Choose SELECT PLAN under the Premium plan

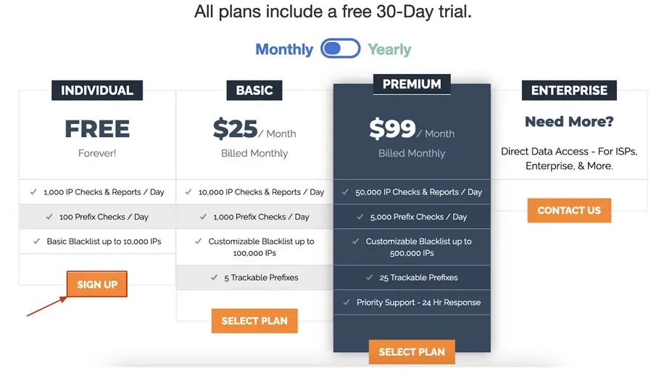pyautogui.click(x=412, y=352)
